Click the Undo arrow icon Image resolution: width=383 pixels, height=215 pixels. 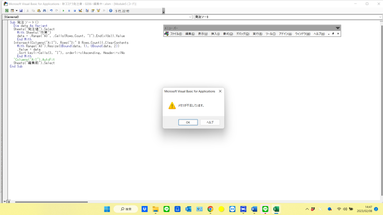[51, 11]
